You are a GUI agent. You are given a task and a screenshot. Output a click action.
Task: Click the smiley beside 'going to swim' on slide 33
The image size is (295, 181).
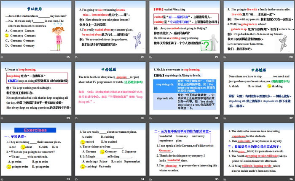tap(8, 167)
